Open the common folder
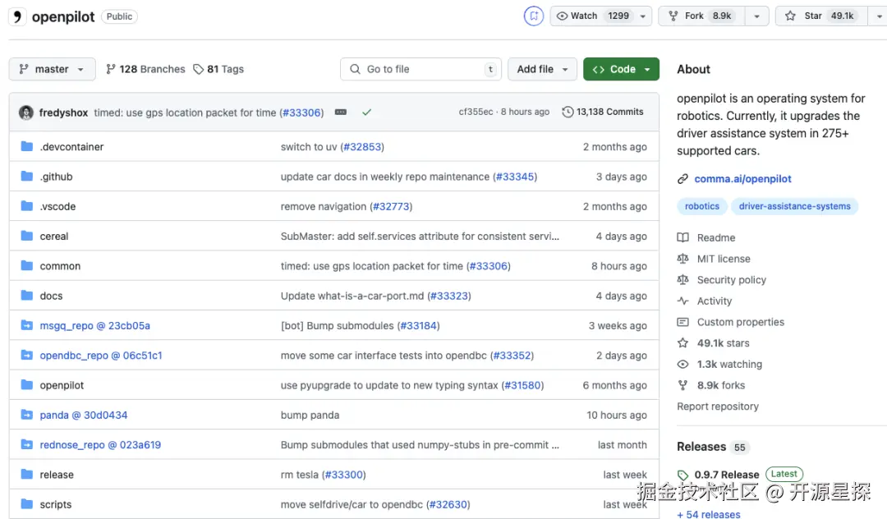This screenshot has height=519, width=887. point(60,266)
